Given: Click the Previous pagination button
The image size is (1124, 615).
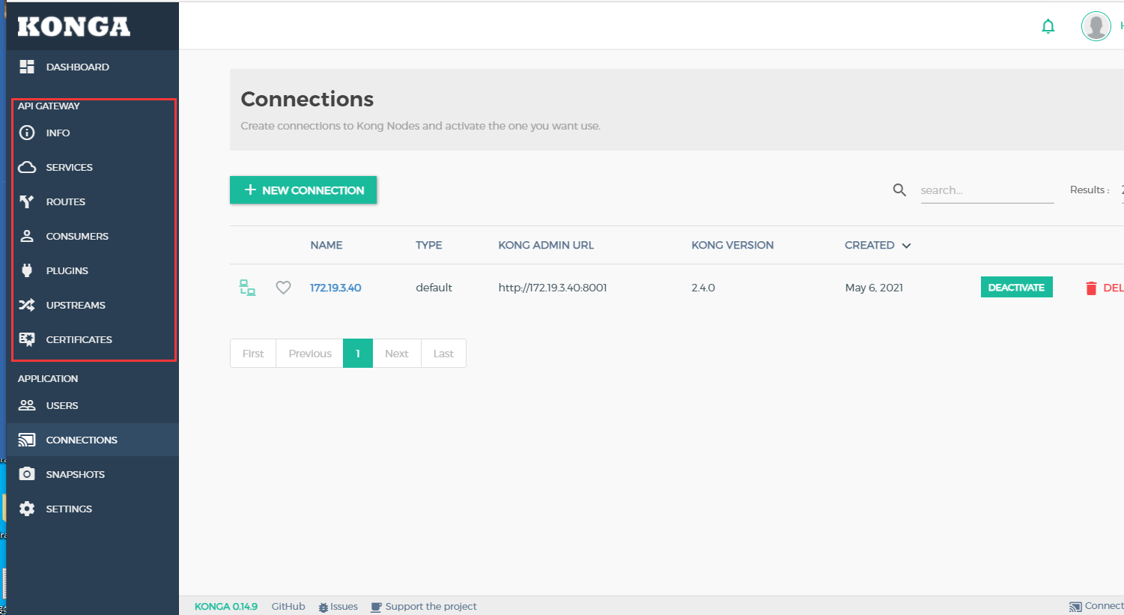Looking at the screenshot, I should (x=310, y=354).
